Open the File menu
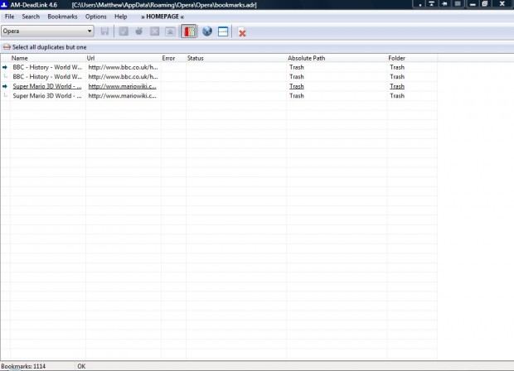Image resolution: width=514 pixels, height=371 pixels. point(9,17)
